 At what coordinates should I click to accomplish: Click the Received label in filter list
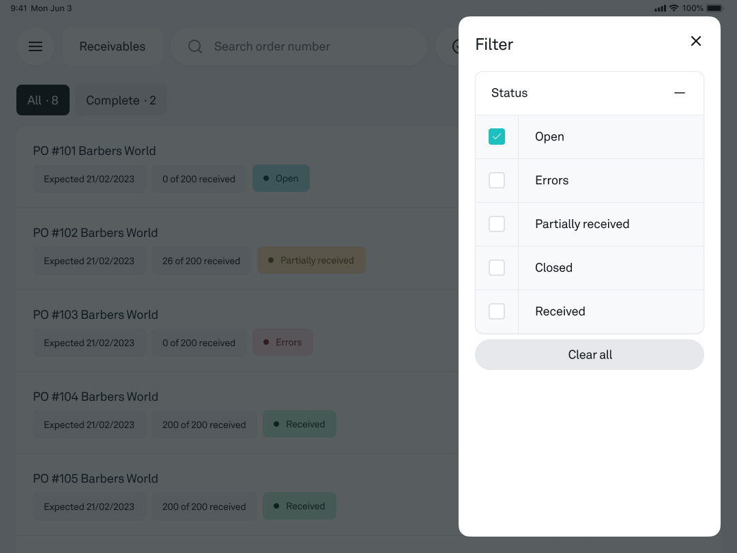pyautogui.click(x=560, y=312)
